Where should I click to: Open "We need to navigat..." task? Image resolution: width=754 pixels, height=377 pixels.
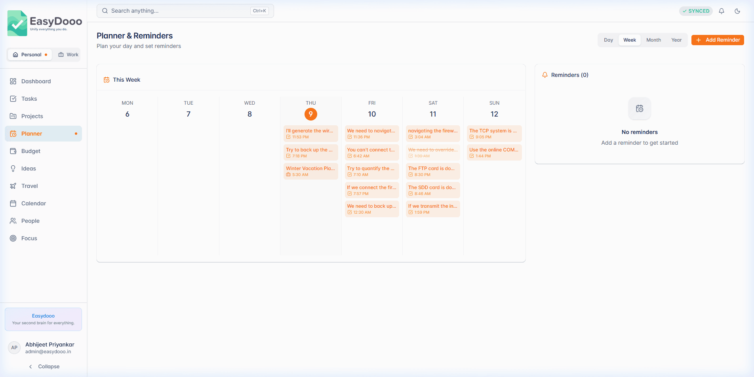tap(372, 134)
